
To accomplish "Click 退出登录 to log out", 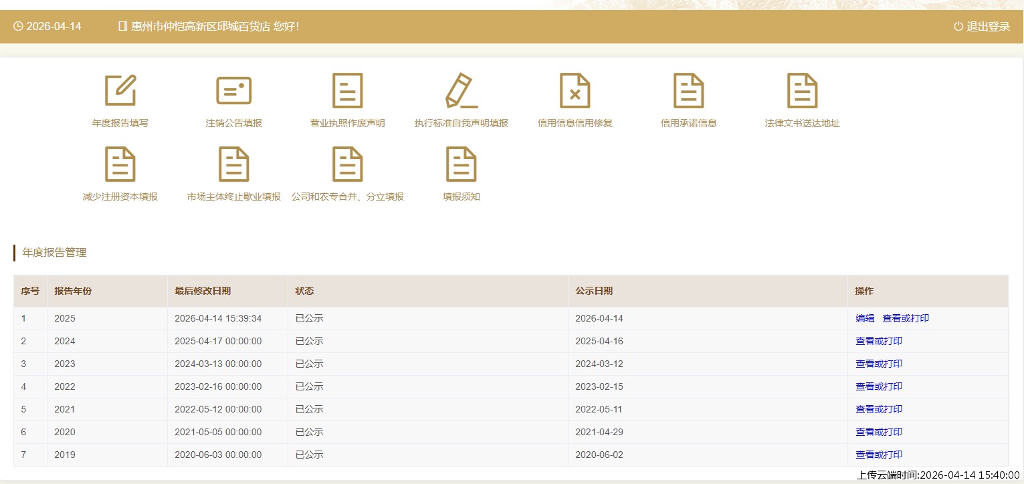I will (x=982, y=27).
